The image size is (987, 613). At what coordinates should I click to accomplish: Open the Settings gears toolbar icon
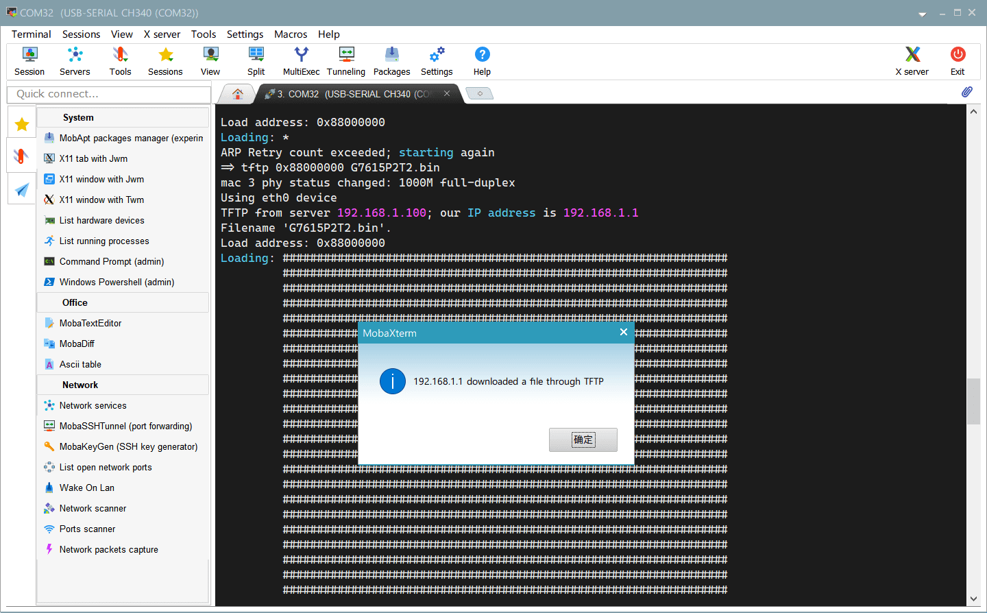(437, 61)
